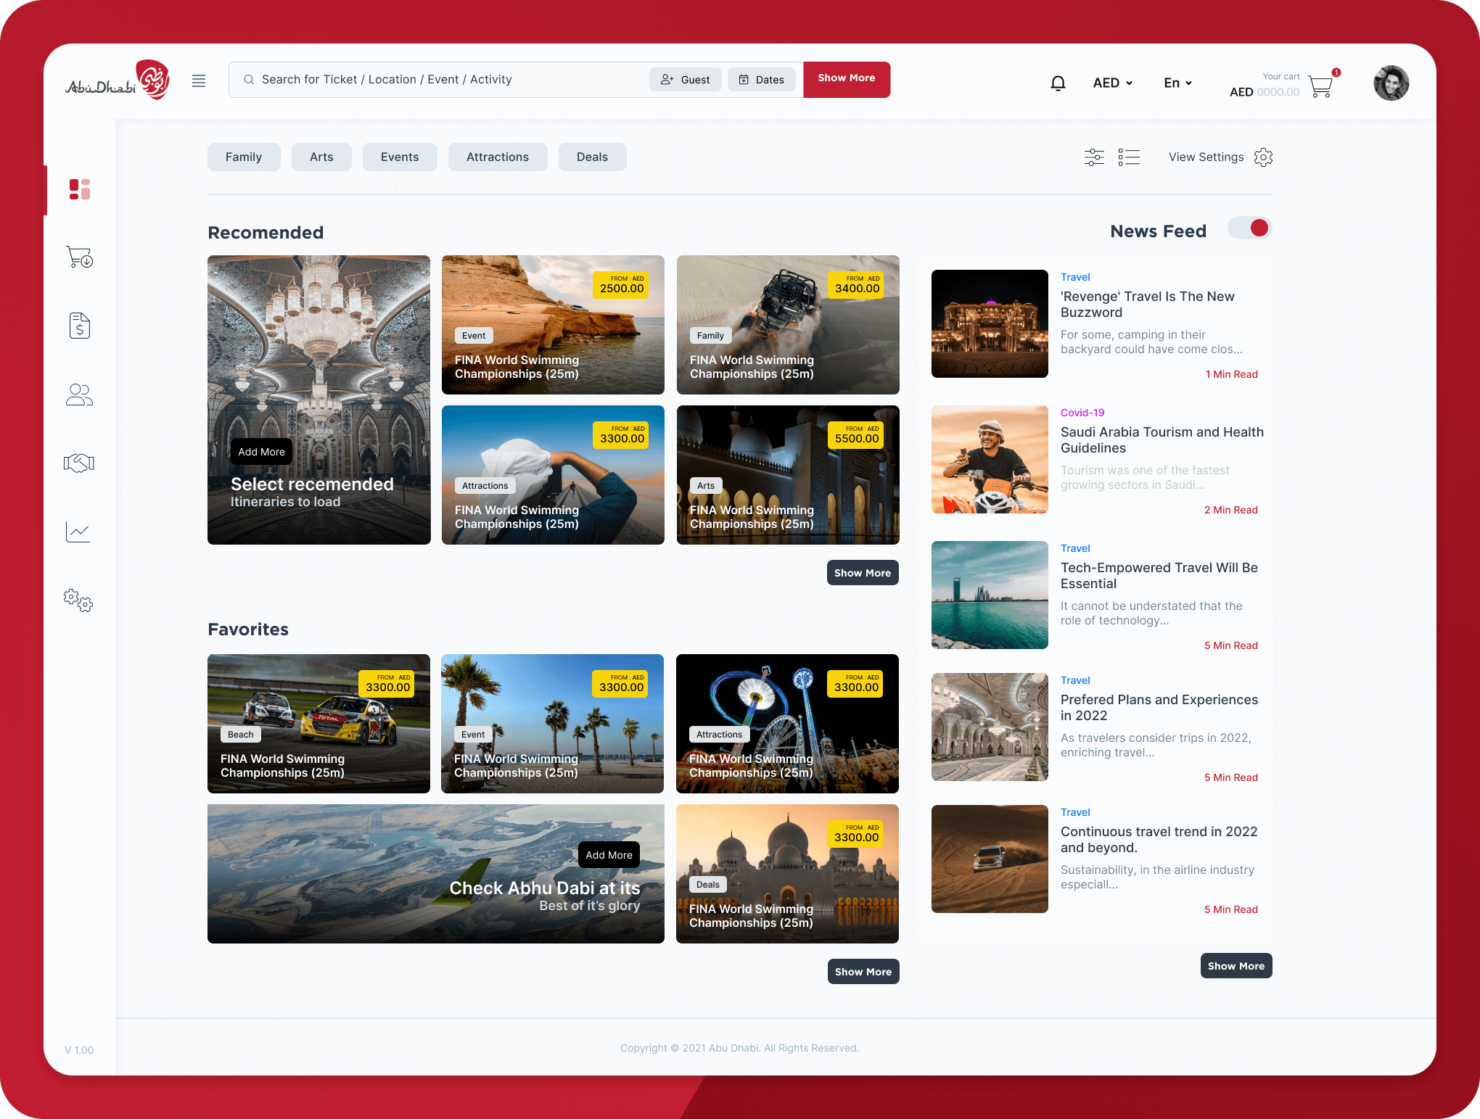Open the 2500.00 Event coast card
Screen dimensions: 1480x1119
click(x=553, y=325)
